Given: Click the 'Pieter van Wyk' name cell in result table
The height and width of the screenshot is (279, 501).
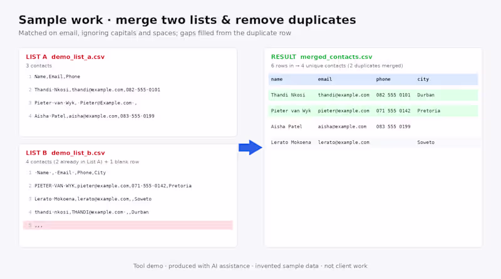Looking at the screenshot, I should pyautogui.click(x=291, y=111).
